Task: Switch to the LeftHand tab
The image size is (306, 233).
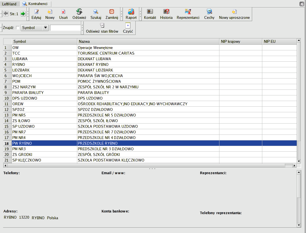Action: tap(9, 4)
